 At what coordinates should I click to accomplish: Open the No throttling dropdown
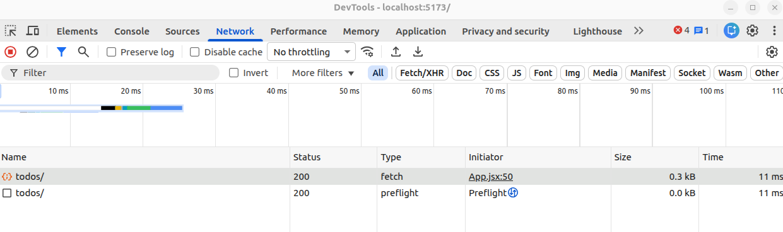(312, 52)
